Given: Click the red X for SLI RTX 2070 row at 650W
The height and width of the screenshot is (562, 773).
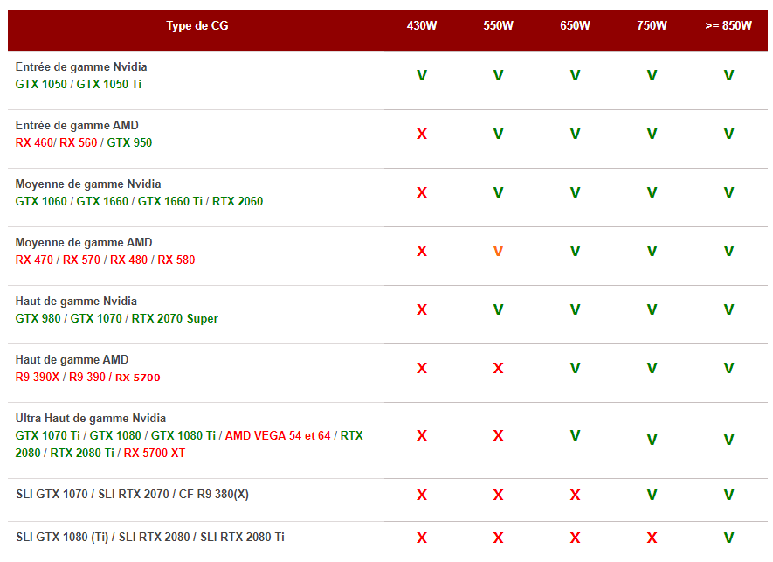Looking at the screenshot, I should point(575,496).
